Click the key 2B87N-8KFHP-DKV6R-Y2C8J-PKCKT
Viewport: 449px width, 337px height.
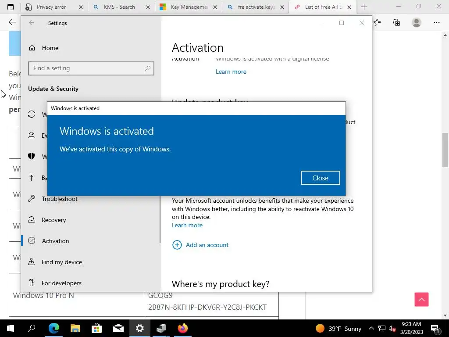(207, 307)
